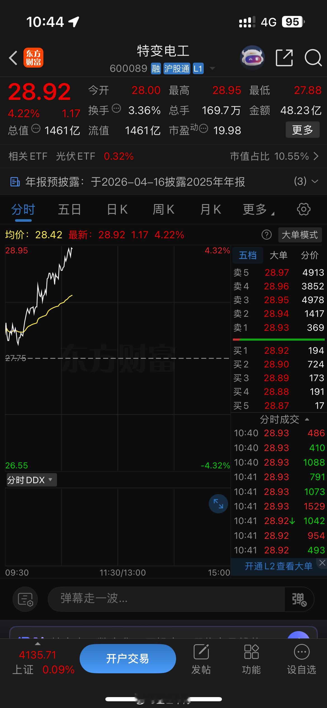Select the 分价 tab

[x=310, y=255]
